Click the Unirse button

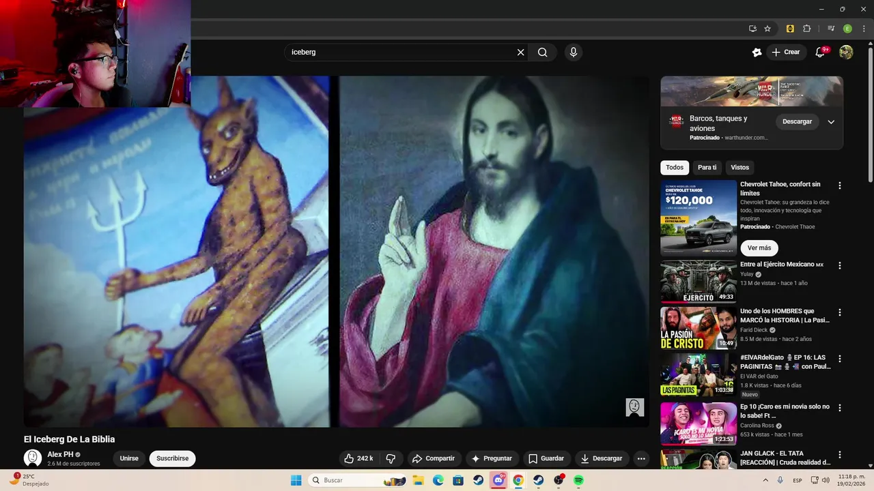tap(129, 458)
